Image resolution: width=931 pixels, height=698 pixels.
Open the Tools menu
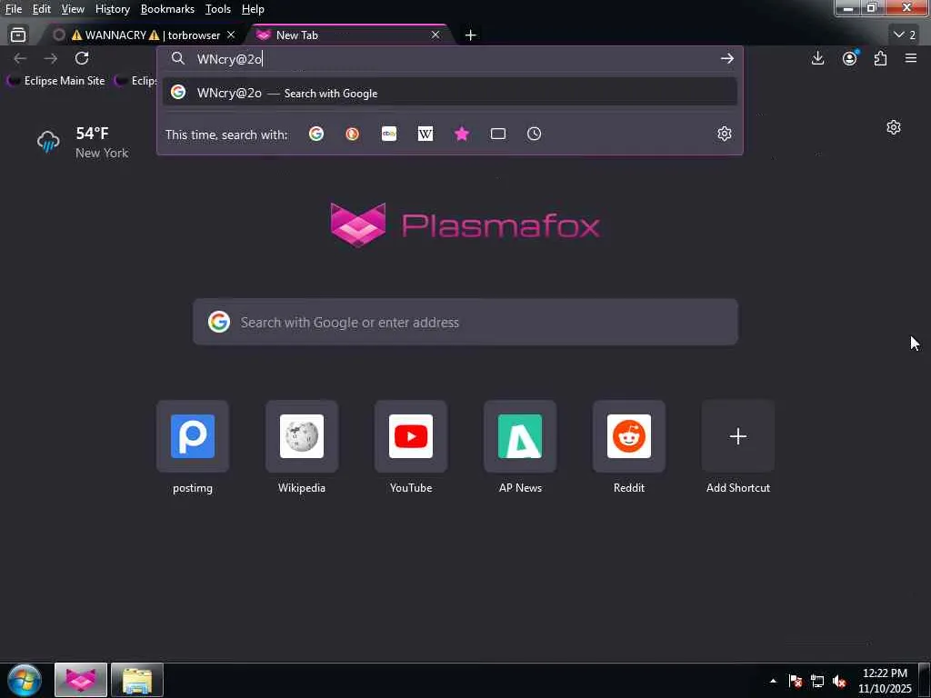click(218, 9)
